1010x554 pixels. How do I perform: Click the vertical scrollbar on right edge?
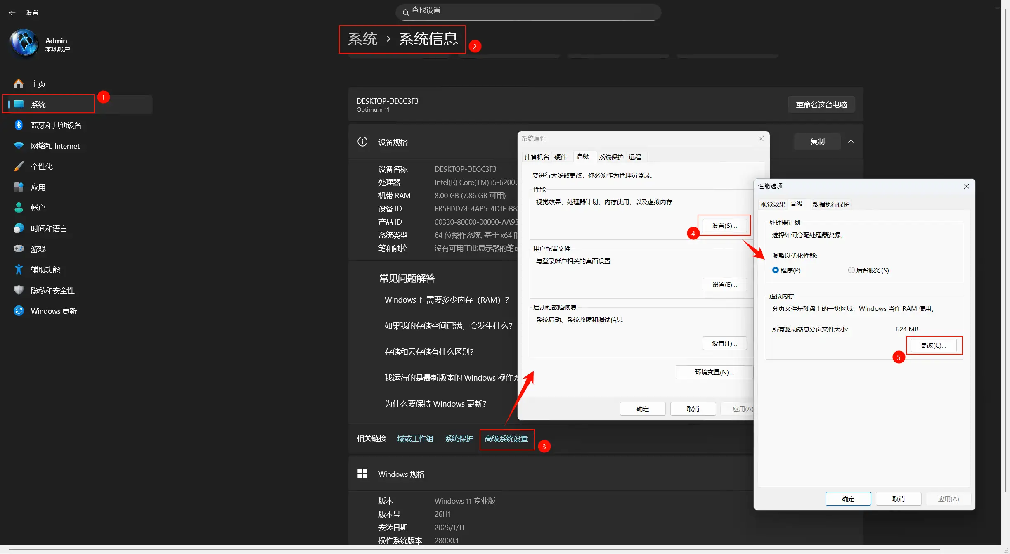pos(1005,248)
